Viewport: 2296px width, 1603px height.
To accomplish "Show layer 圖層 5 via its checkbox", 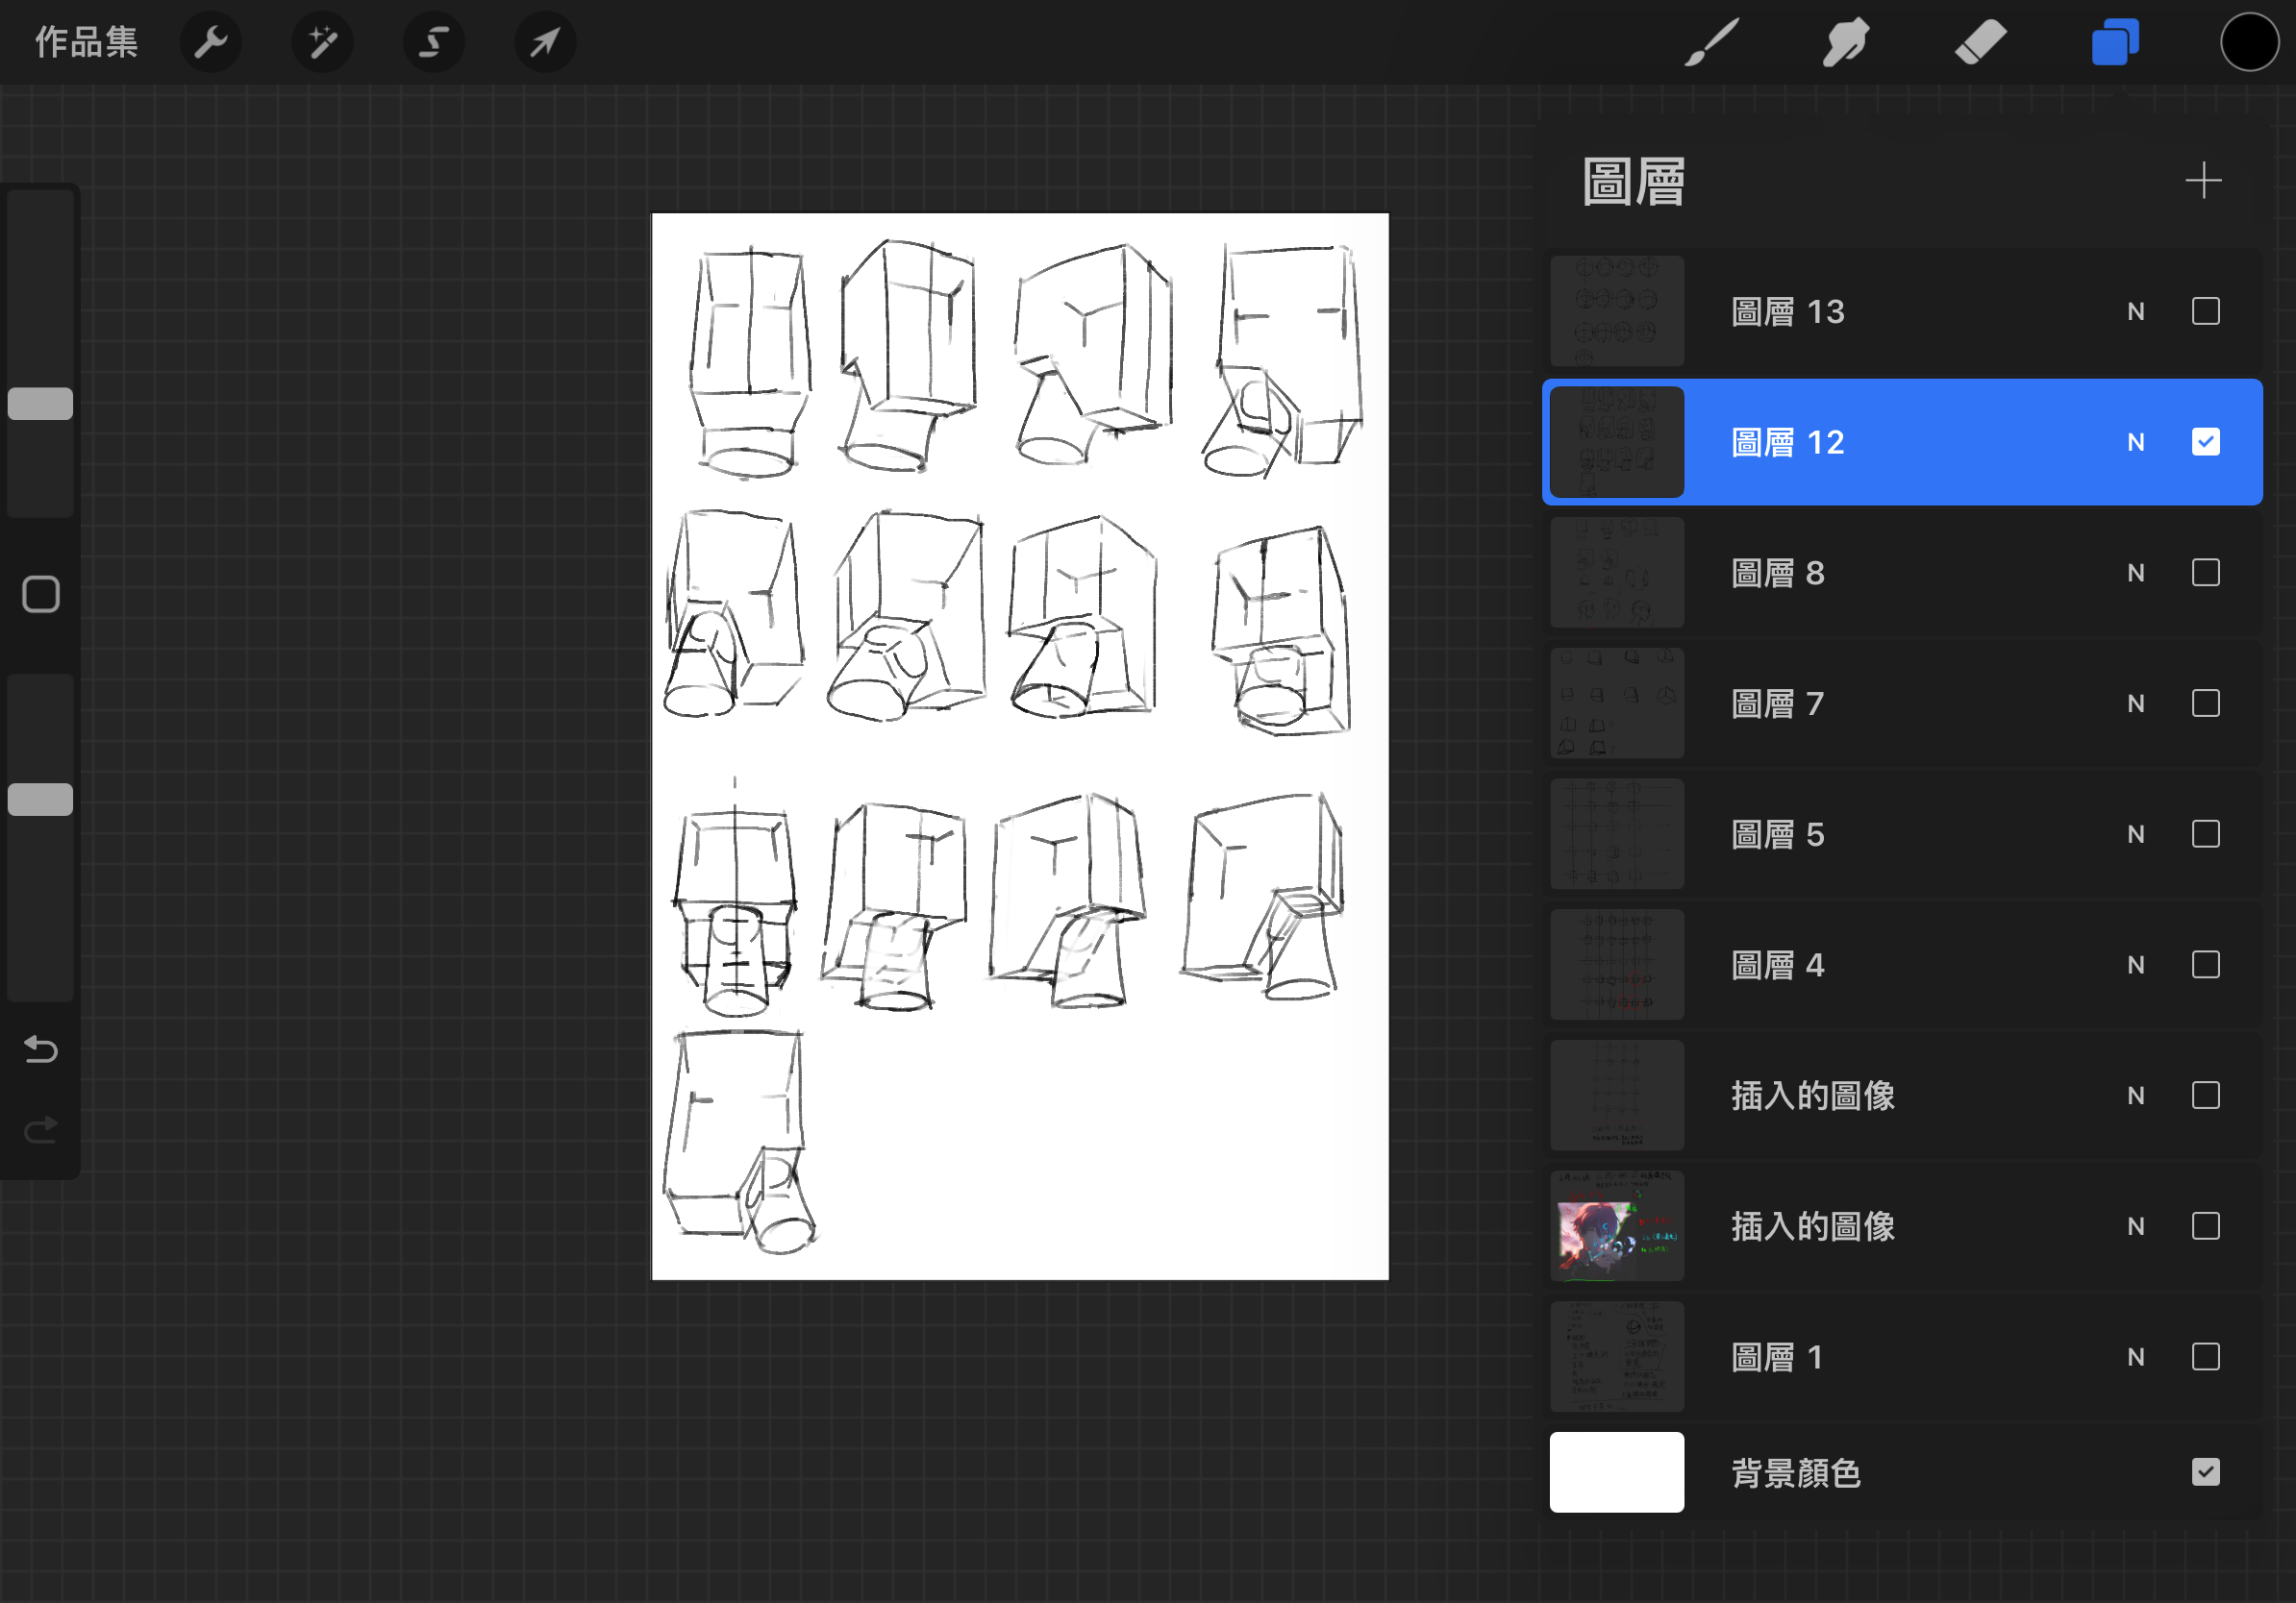I will [x=2205, y=834].
